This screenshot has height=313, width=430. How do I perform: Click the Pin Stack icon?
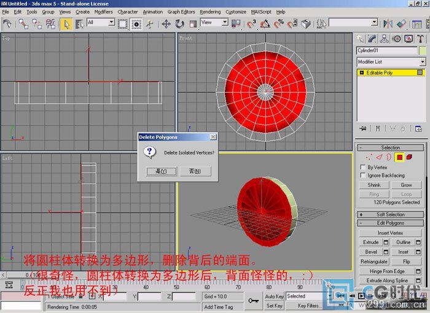click(x=363, y=129)
